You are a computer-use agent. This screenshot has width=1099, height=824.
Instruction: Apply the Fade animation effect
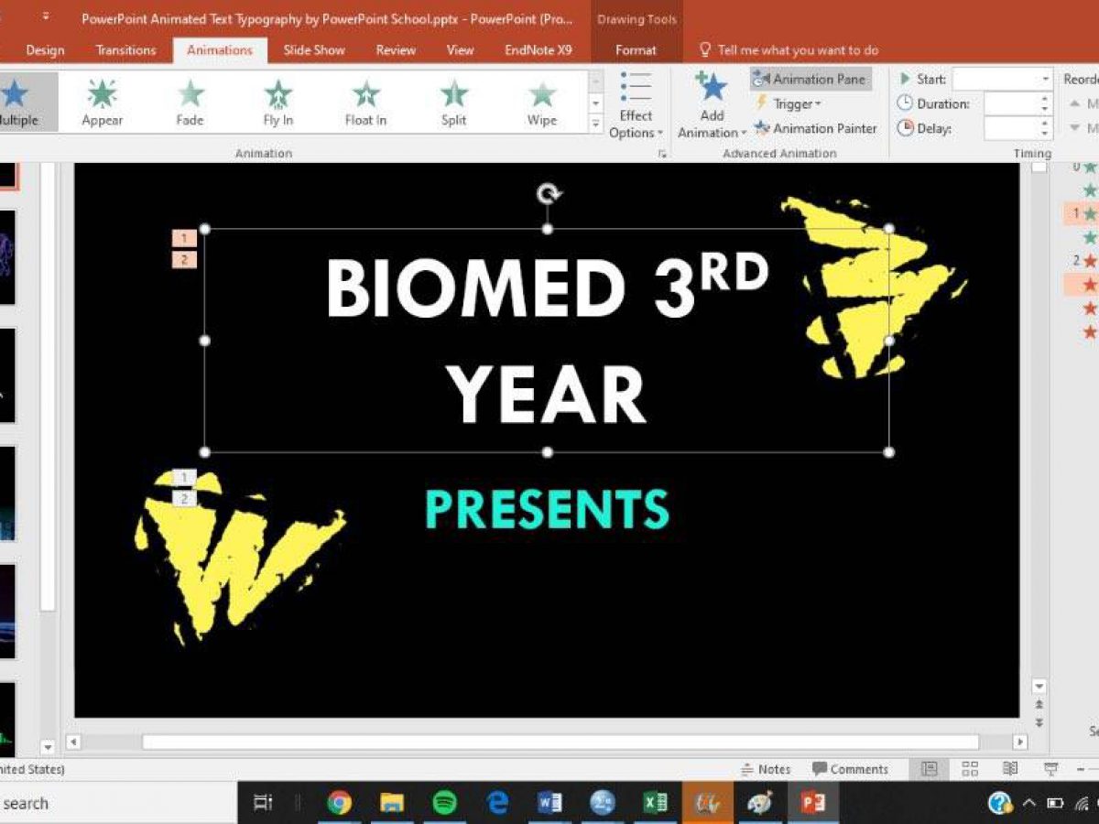(190, 101)
